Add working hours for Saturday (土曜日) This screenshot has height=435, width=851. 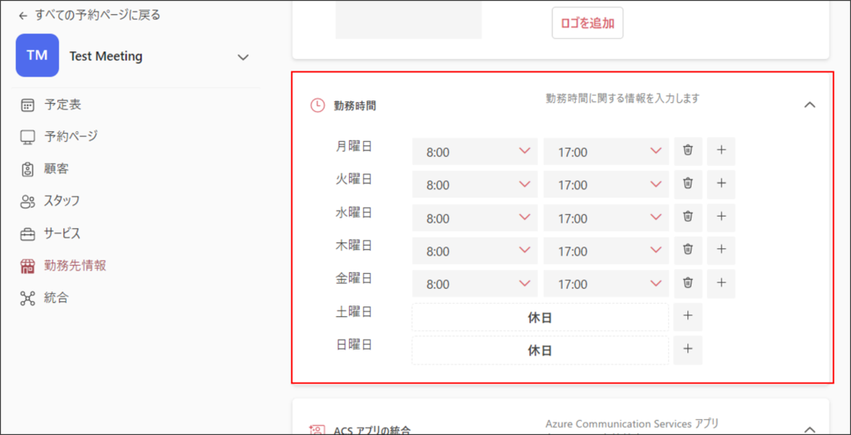687,317
